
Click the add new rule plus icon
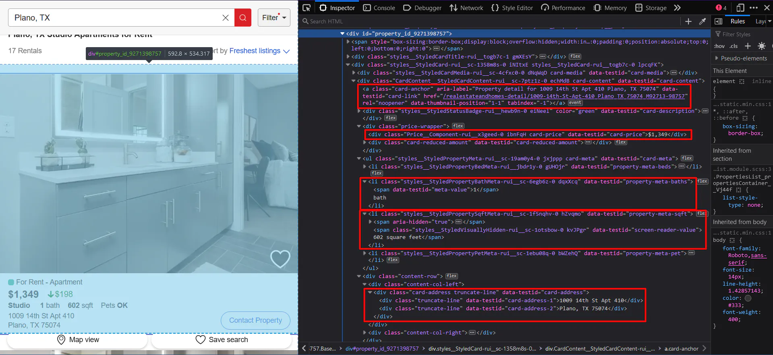(x=748, y=46)
